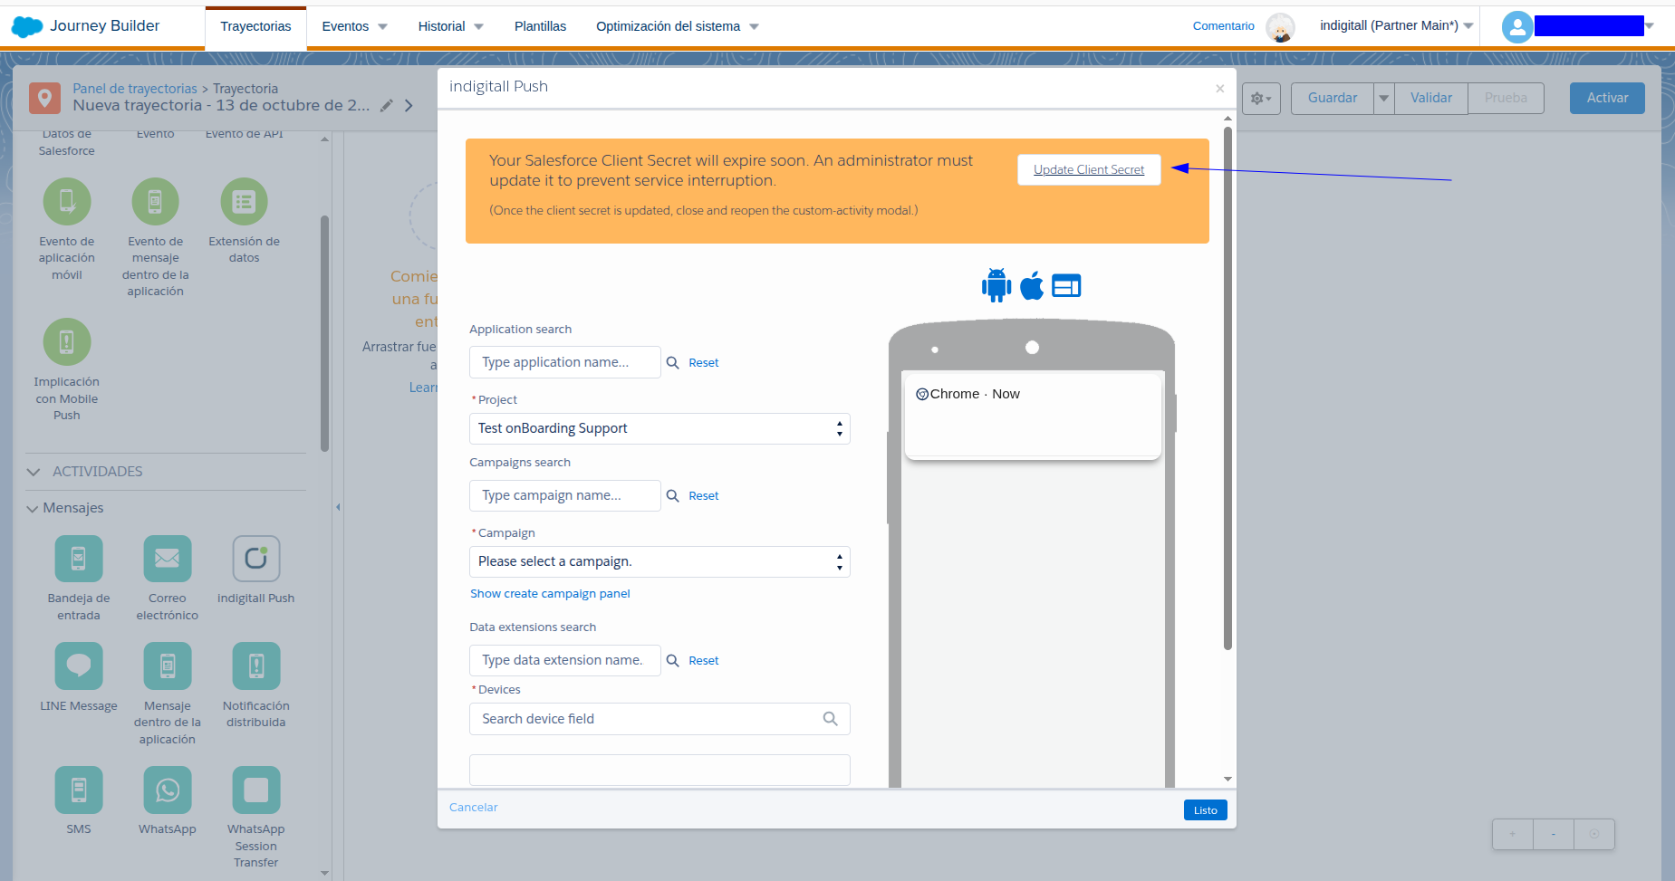Open the Historial menu
This screenshot has width=1675, height=881.
451,26
